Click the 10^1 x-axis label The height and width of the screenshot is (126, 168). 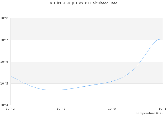pos(162,109)
